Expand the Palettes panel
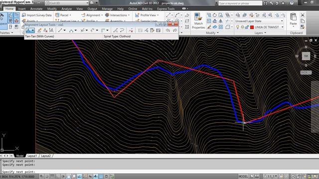 pos(6,33)
